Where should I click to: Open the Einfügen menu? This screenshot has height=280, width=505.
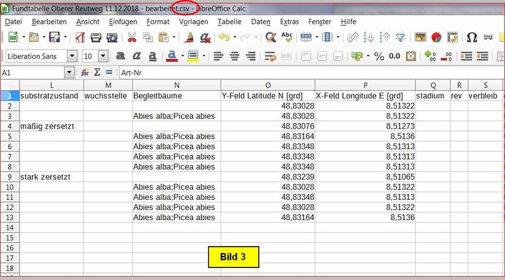[x=123, y=21]
